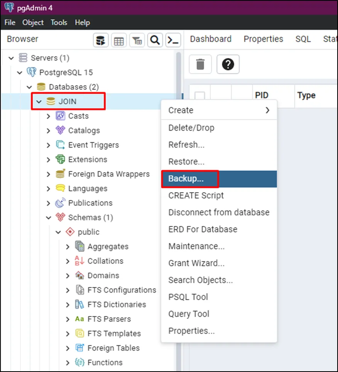The width and height of the screenshot is (338, 372).
Task: Select Restore... in the context menu
Action: 186,162
